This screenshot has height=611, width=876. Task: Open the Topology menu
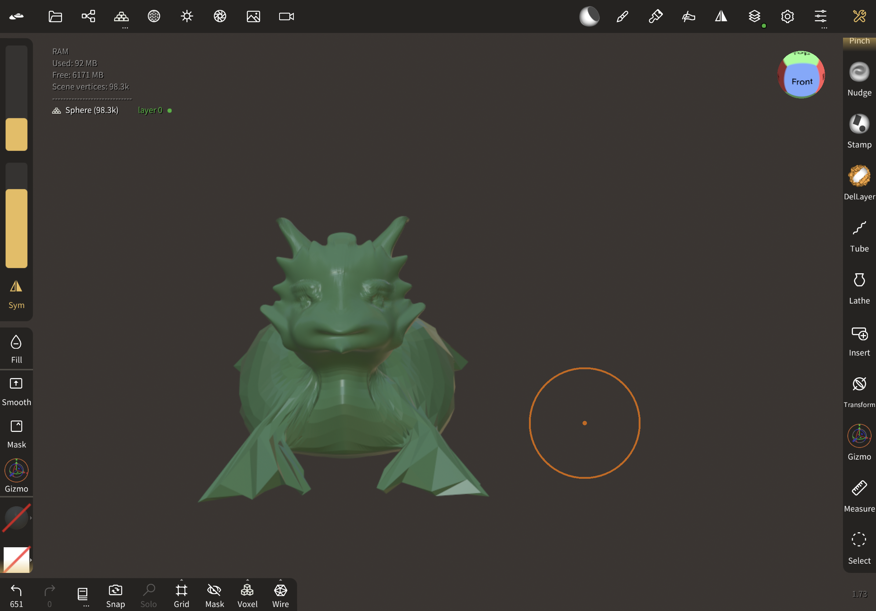121,16
